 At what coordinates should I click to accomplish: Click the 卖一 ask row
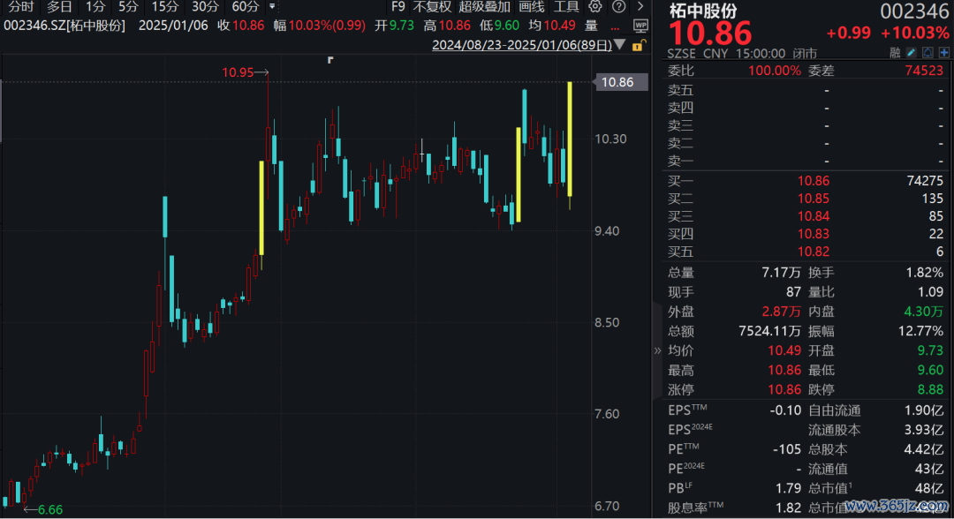point(806,161)
